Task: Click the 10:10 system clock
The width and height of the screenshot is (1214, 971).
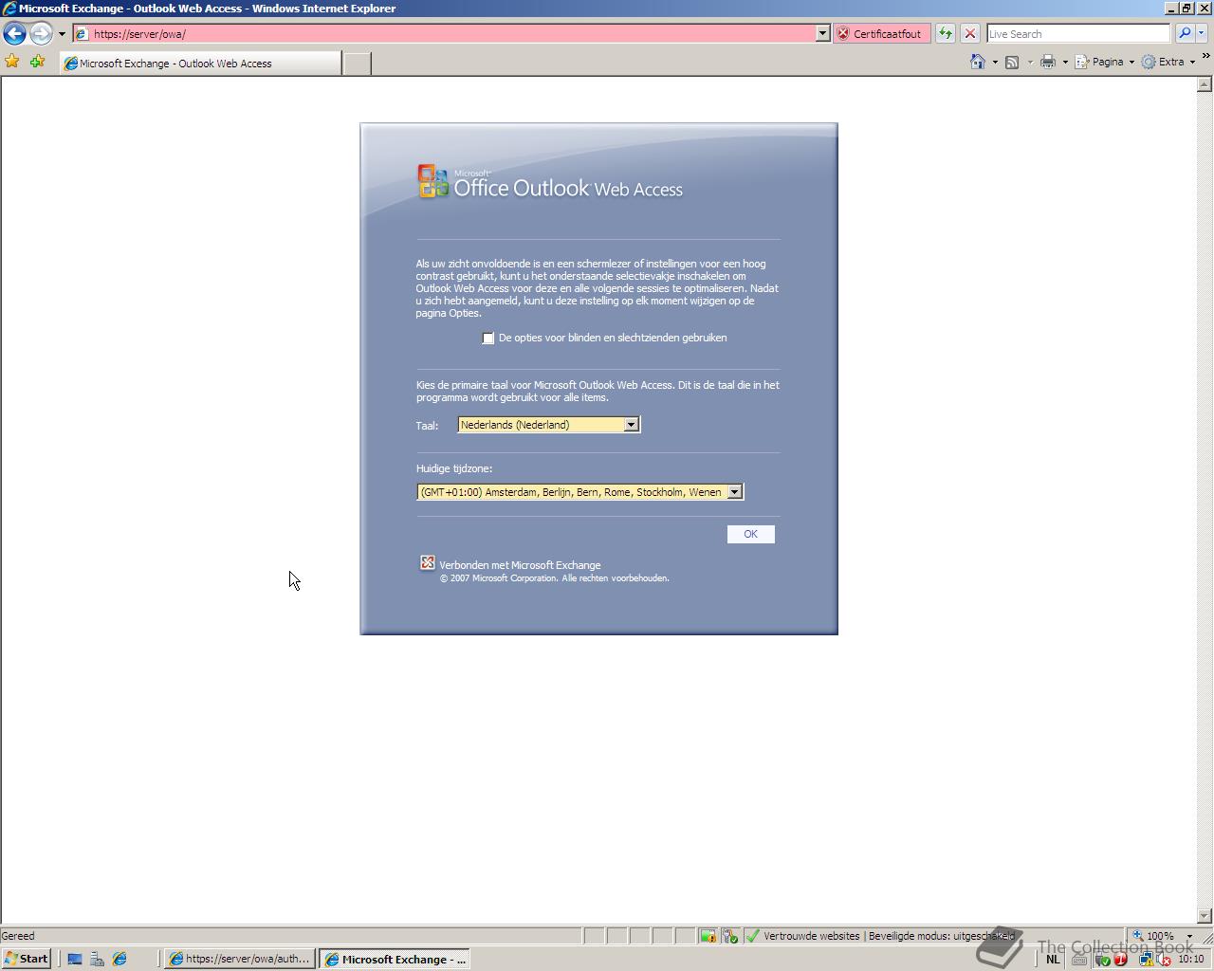Action: (1191, 960)
